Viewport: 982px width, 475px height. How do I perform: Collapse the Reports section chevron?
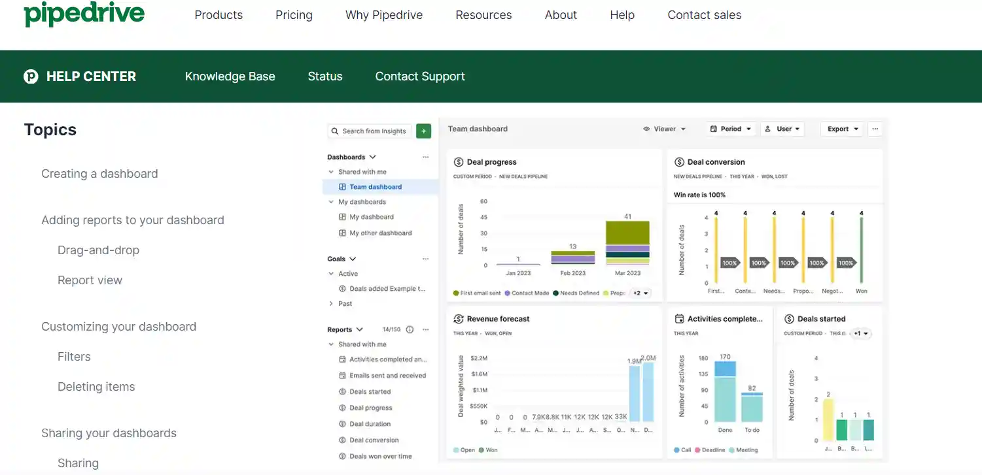pos(360,330)
